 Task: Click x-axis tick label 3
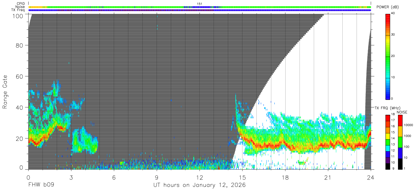tap(71, 178)
